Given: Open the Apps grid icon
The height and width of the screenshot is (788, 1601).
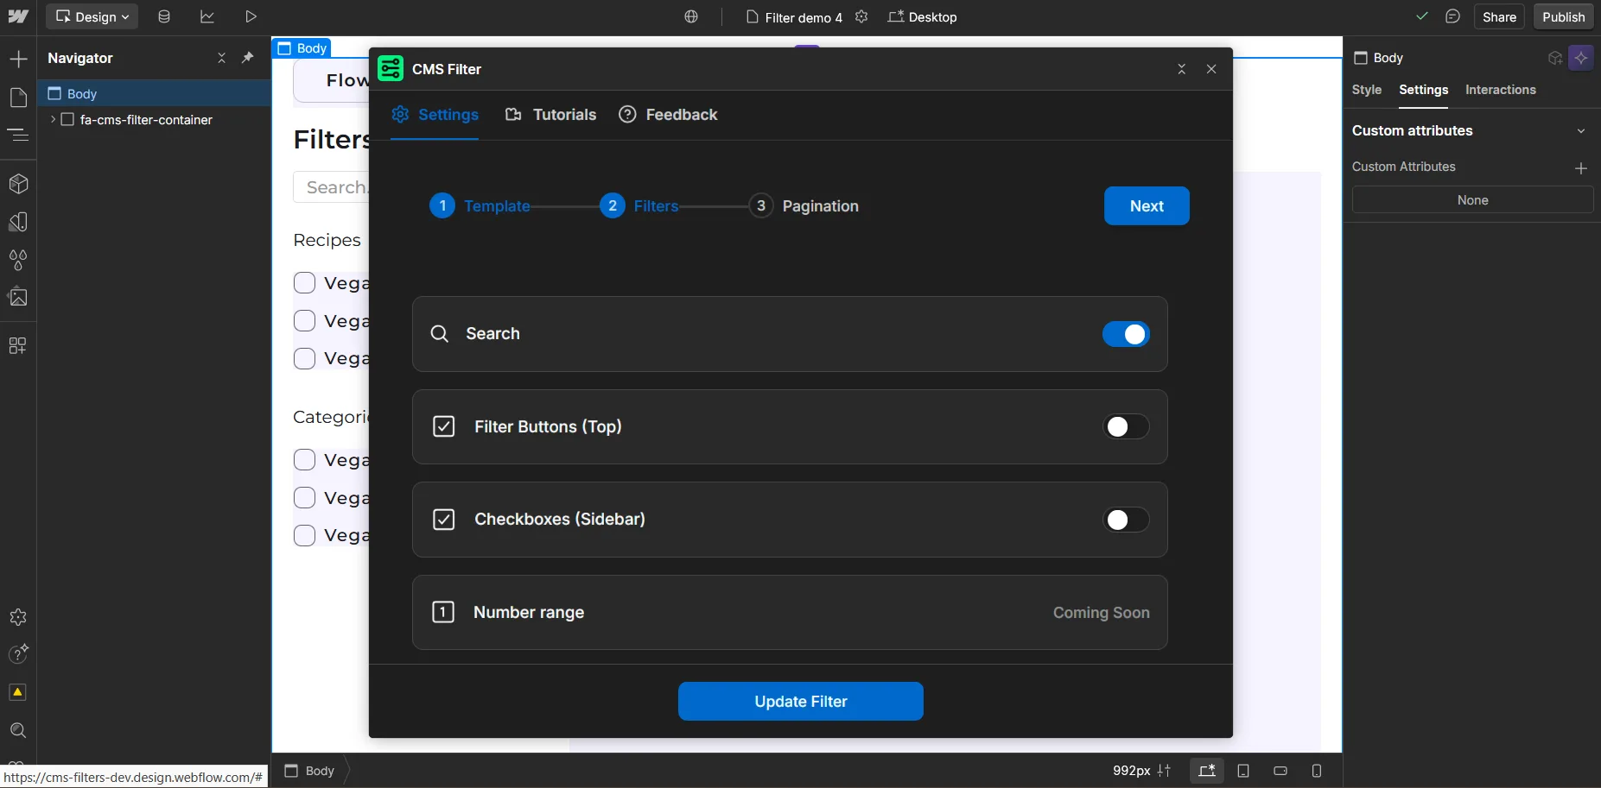Looking at the screenshot, I should pos(18,345).
